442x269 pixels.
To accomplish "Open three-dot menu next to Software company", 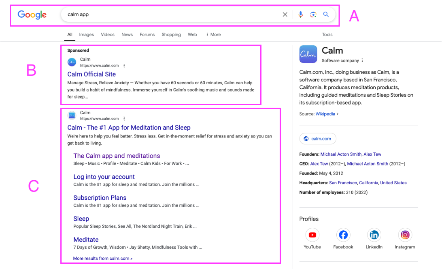I will [362, 60].
